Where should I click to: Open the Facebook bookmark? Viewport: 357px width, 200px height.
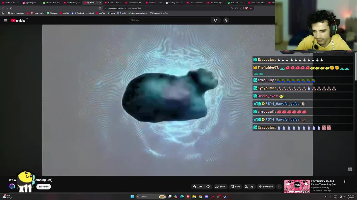(78, 13)
